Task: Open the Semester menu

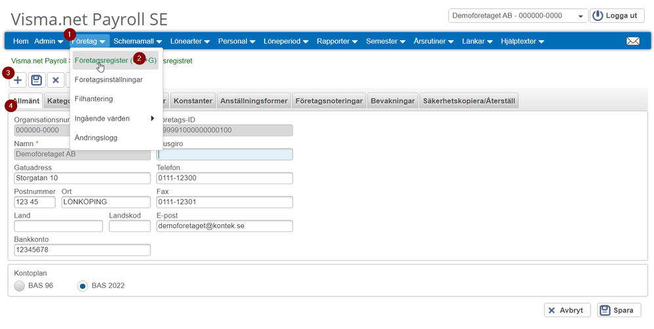Action: coord(386,41)
